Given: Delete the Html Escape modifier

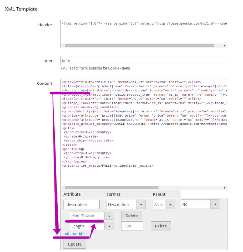Looking at the screenshot, I should (x=132, y=216).
